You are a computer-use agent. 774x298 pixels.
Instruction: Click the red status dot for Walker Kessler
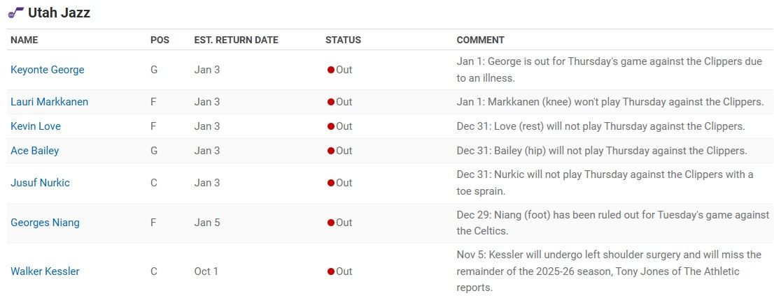tap(331, 271)
